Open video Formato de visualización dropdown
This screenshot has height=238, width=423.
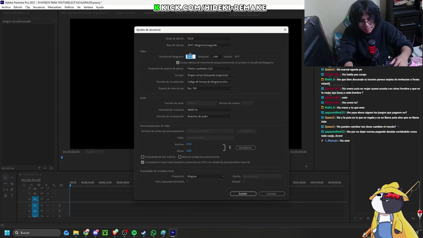click(x=210, y=82)
